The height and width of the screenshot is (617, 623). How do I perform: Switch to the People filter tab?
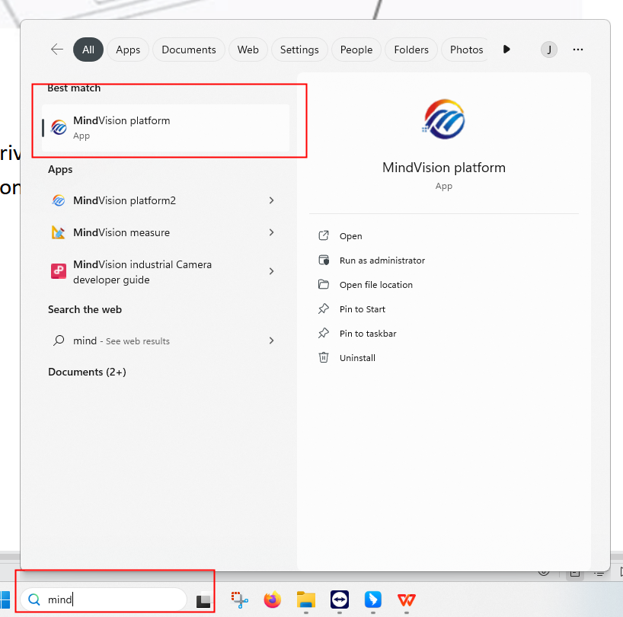tap(356, 50)
